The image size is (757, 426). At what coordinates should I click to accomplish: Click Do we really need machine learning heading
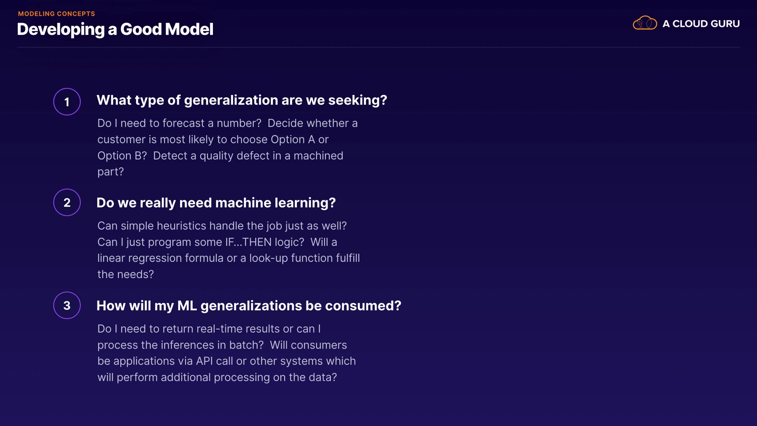(x=216, y=203)
